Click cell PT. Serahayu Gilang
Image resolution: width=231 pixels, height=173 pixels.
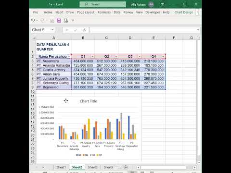53,83
